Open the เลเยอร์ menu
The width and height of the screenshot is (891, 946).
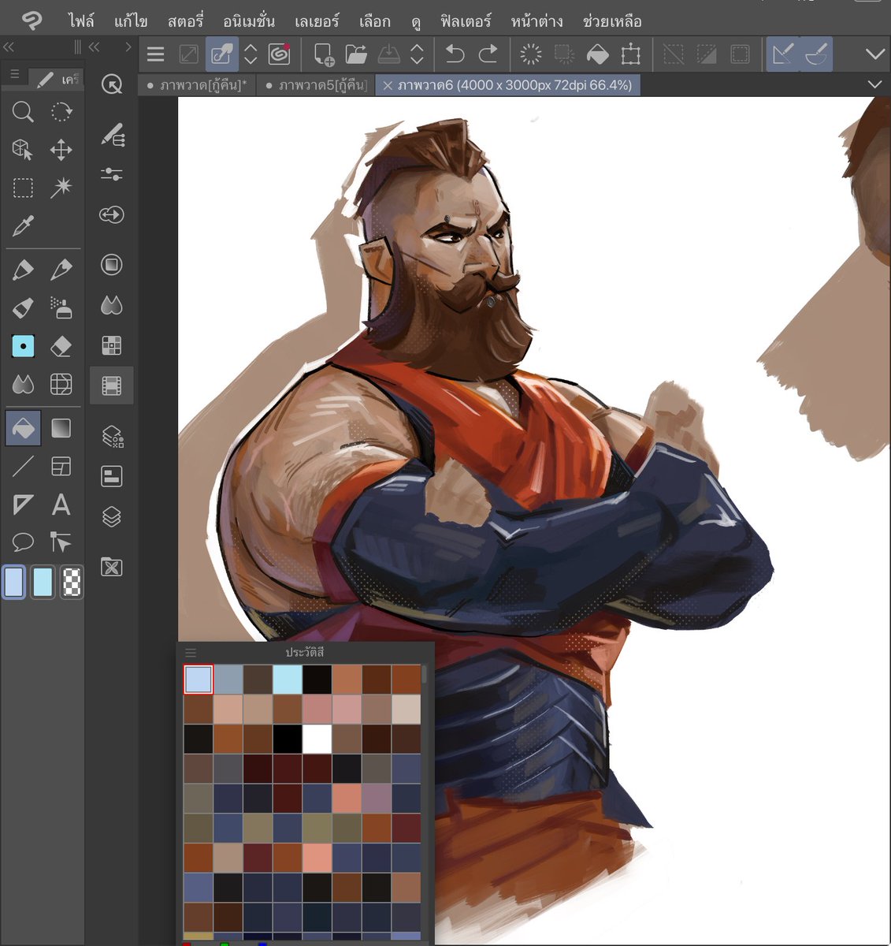click(317, 20)
